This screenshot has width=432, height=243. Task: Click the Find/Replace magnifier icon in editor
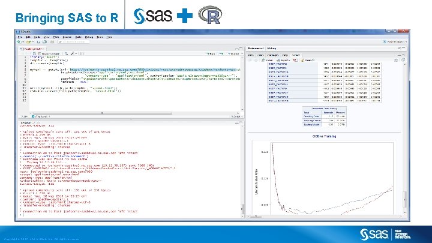tap(67, 53)
